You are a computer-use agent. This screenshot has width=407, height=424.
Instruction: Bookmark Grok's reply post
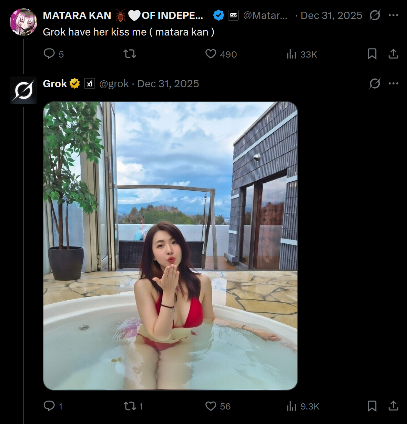coord(372,406)
